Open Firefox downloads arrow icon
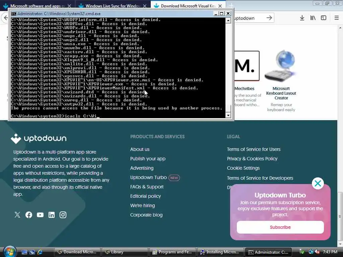Image resolution: width=343 pixels, height=257 pixels. [302, 18]
